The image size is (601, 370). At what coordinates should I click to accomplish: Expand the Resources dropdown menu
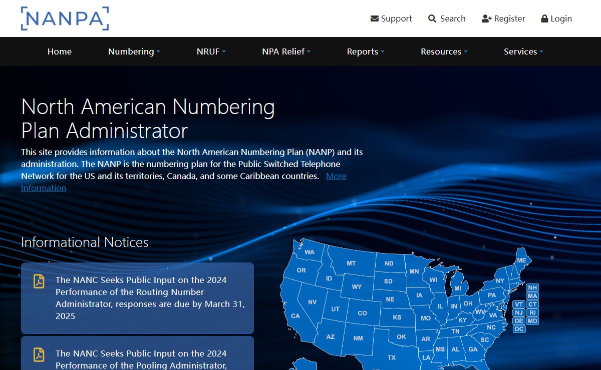[x=444, y=51]
